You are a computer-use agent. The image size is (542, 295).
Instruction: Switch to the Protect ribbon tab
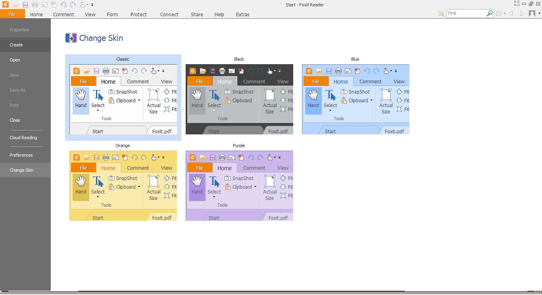click(x=139, y=14)
